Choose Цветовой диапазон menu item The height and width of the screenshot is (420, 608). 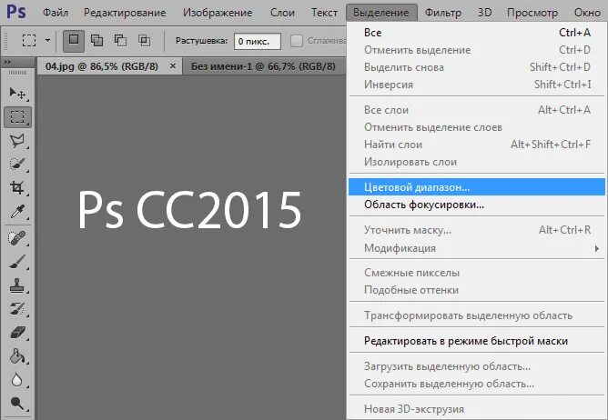[477, 187]
